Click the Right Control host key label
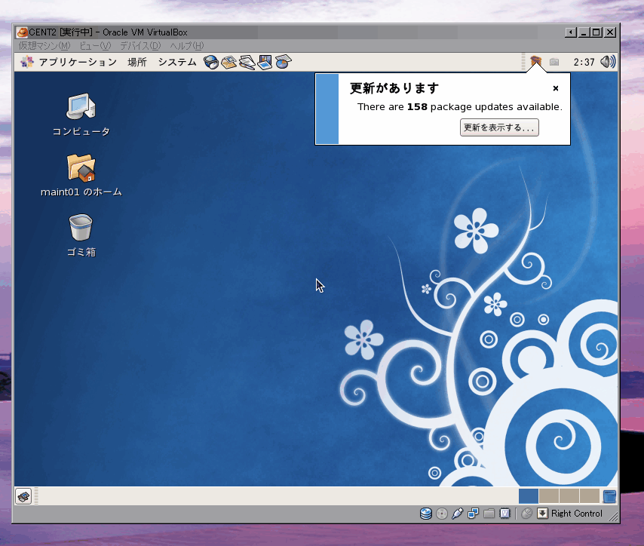The image size is (644, 546). click(577, 514)
